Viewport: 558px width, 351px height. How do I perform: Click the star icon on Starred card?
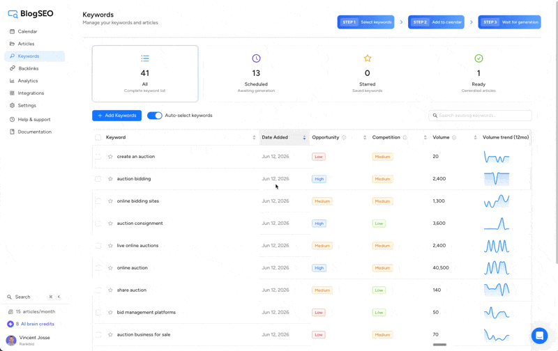click(x=368, y=58)
